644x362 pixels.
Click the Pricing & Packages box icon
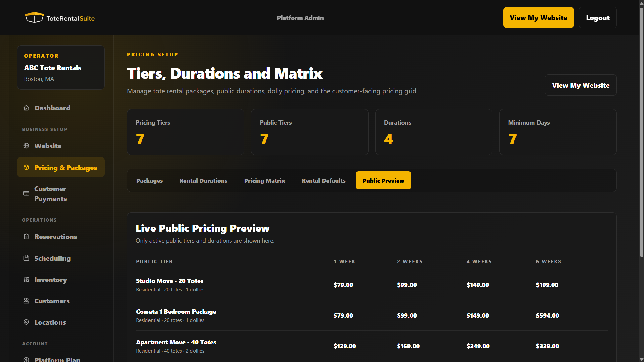[x=26, y=167]
